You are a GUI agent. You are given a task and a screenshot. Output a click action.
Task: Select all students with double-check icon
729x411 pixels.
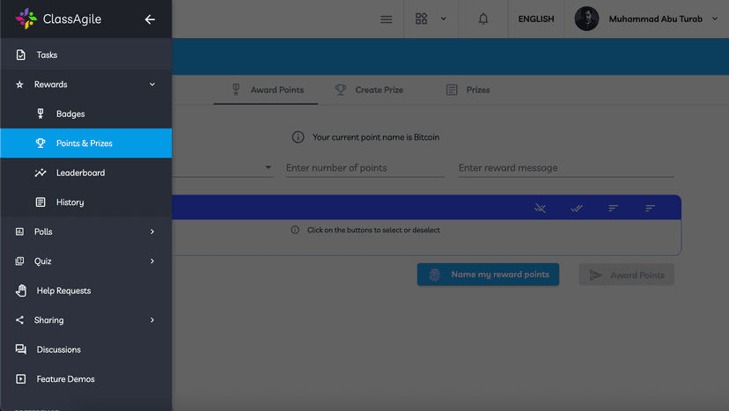577,208
